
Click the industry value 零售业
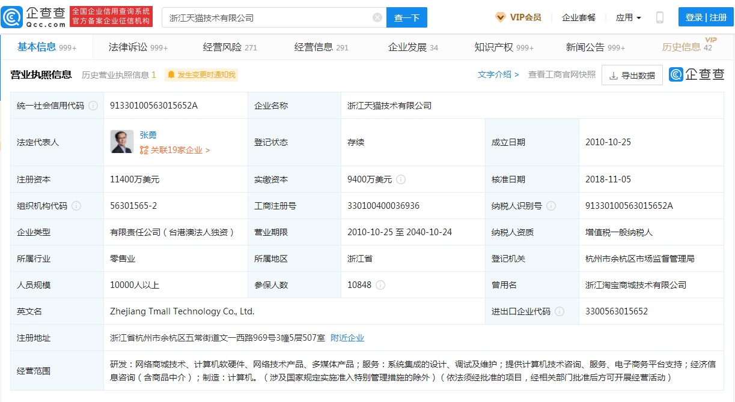click(x=123, y=259)
